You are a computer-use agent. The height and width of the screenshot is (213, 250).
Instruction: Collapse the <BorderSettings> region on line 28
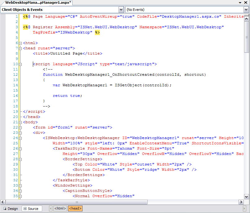tap(20, 159)
